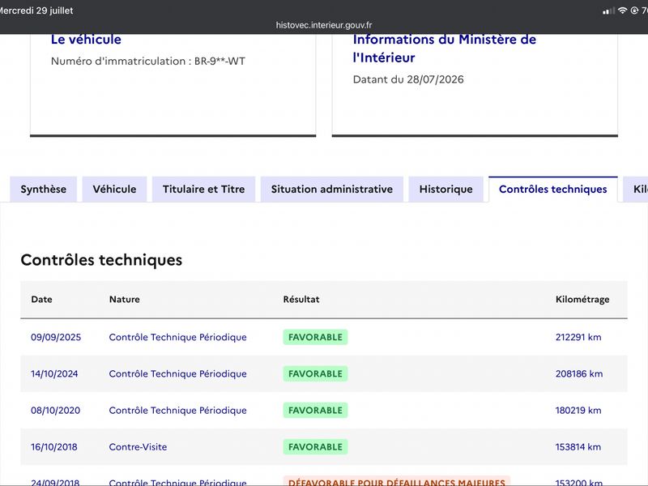
Task: Click Contrôle Technique Périodique in 08/10/2020 row
Action: tap(177, 411)
